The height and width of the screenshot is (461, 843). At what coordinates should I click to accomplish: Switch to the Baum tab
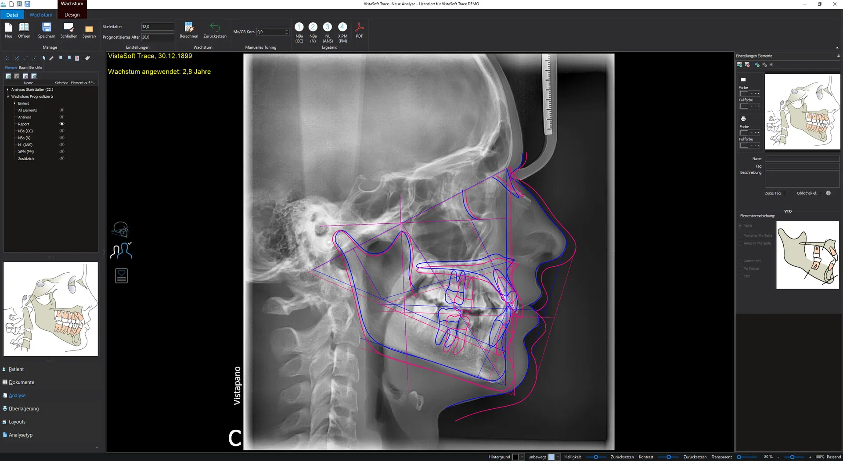(x=23, y=68)
